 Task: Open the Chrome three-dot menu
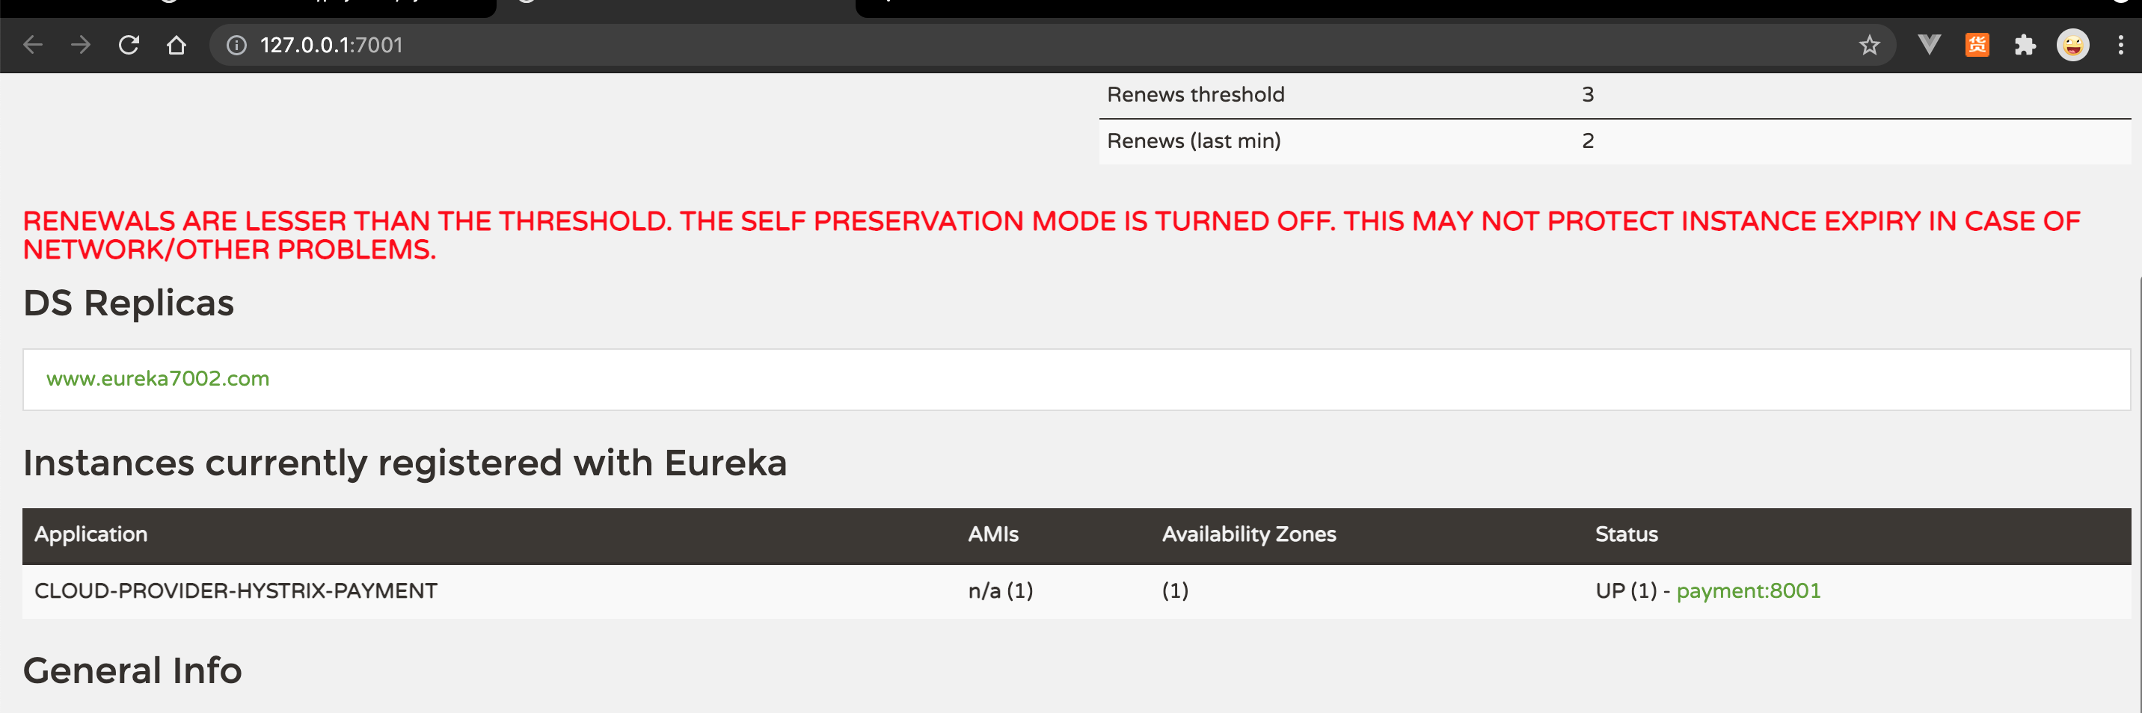coord(2120,45)
